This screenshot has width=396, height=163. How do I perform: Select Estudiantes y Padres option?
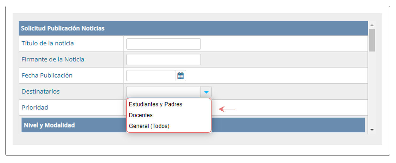tap(156, 104)
